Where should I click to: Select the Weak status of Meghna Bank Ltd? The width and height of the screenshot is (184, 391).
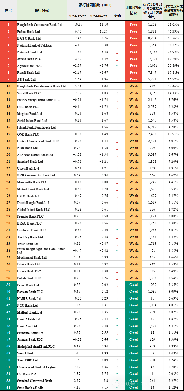tap(134, 113)
